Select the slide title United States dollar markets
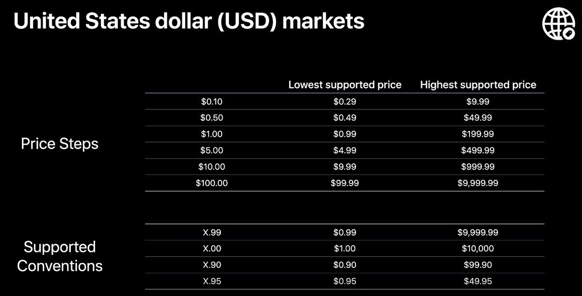Screen dimensions: 582x296 [189, 21]
